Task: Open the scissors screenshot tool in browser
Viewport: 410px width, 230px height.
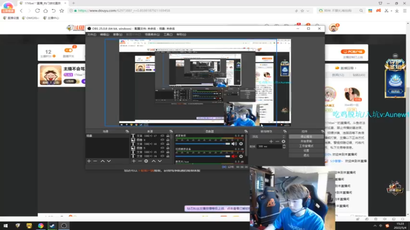Action: (x=386, y=11)
